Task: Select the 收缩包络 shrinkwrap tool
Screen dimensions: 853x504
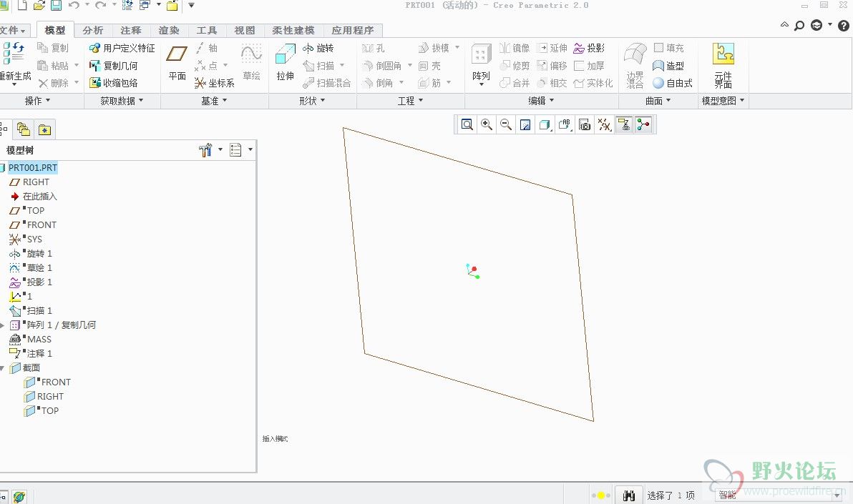Action: click(114, 83)
